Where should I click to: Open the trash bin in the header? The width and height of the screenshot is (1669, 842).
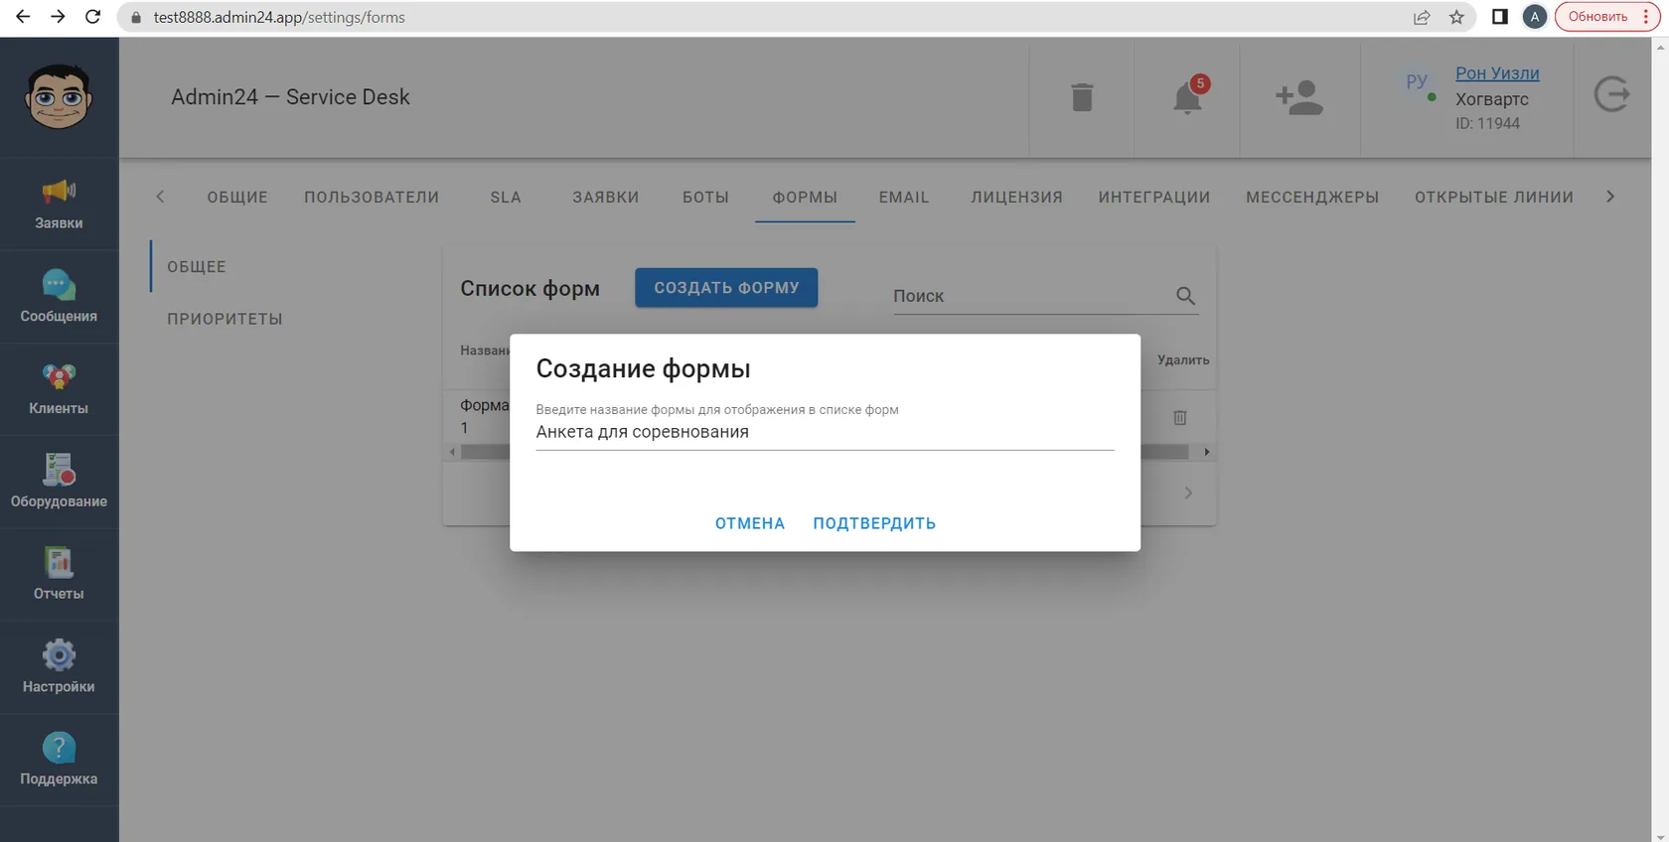pyautogui.click(x=1082, y=97)
